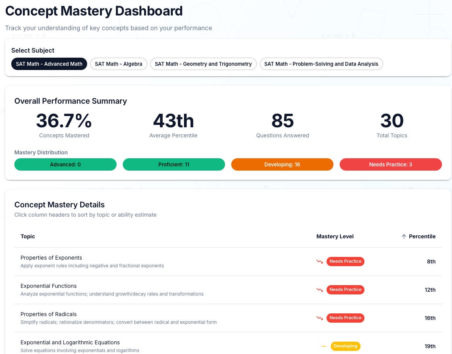Click the Needs Practice badge for Properties of Radicals
Image resolution: width=452 pixels, height=354 pixels.
[345, 318]
